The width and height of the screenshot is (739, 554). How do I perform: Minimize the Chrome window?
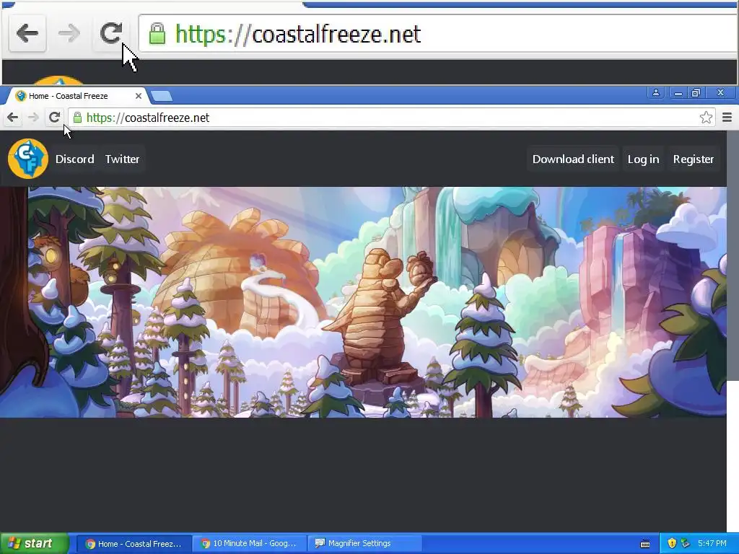(x=678, y=92)
